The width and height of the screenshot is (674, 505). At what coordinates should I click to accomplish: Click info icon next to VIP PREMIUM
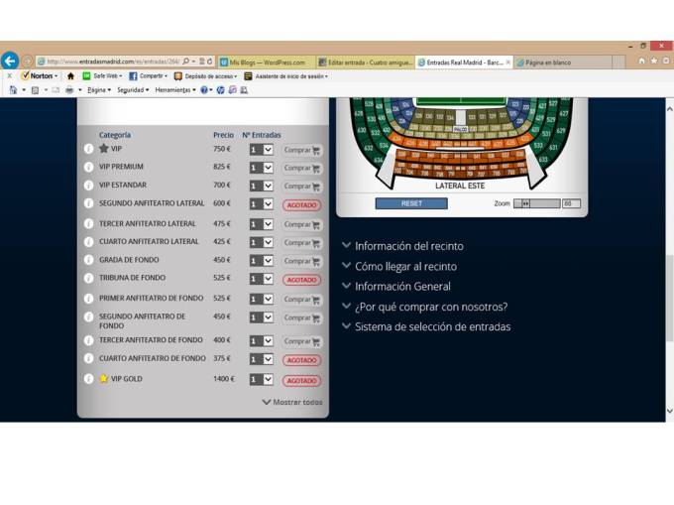pos(88,167)
